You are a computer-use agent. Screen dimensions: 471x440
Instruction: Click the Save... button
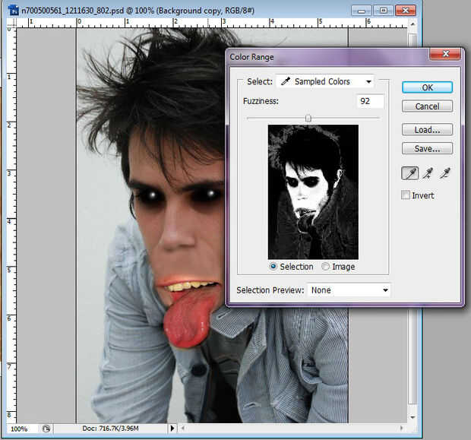pos(427,148)
